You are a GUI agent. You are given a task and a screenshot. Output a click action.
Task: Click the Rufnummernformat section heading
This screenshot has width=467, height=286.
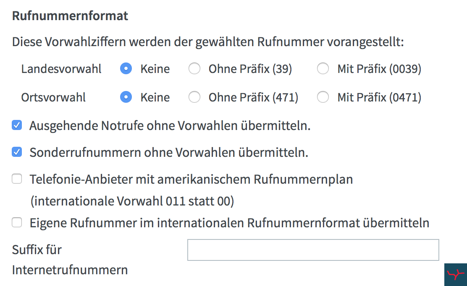tap(70, 16)
